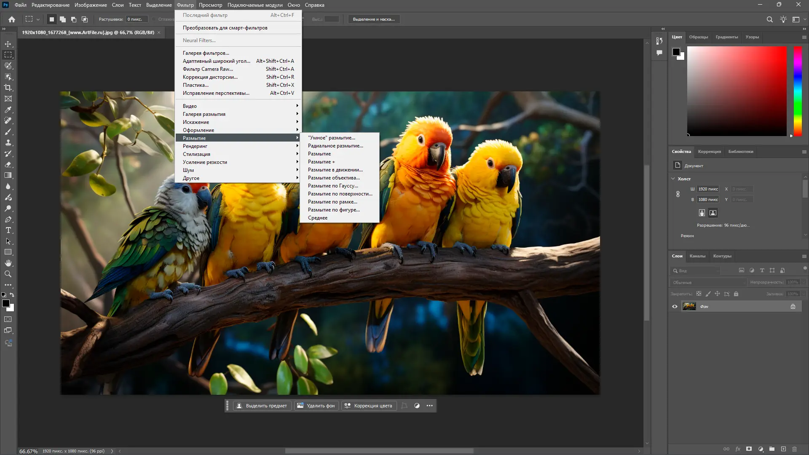Screen dimensions: 809x455
Task: Select the Eyedropper tool
Action: (8, 110)
